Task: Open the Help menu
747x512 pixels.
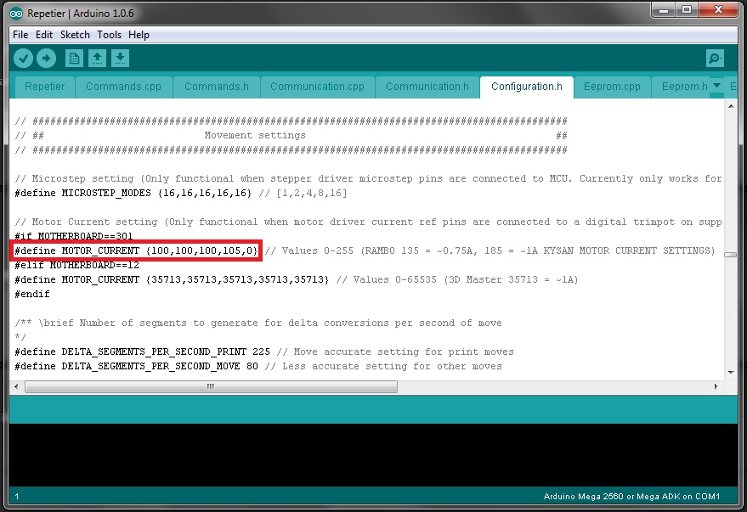Action: pyautogui.click(x=139, y=35)
